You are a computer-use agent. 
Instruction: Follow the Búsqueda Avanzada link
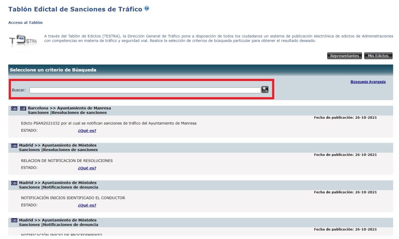pos(368,82)
